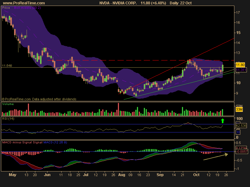Click the 23 date label before Sep
The width and height of the screenshot is (250, 187).
[x=148, y=175]
